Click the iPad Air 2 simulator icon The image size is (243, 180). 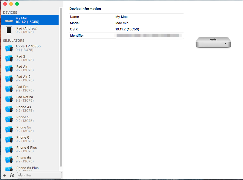coord(9,78)
